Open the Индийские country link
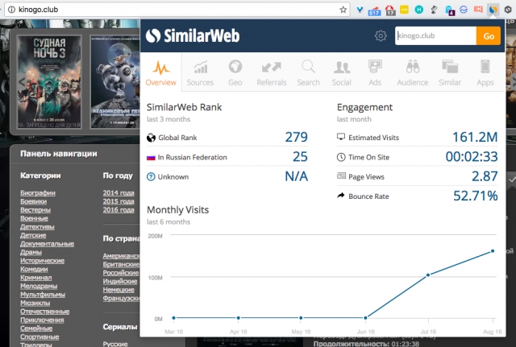Image resolution: width=516 pixels, height=347 pixels. [120, 281]
